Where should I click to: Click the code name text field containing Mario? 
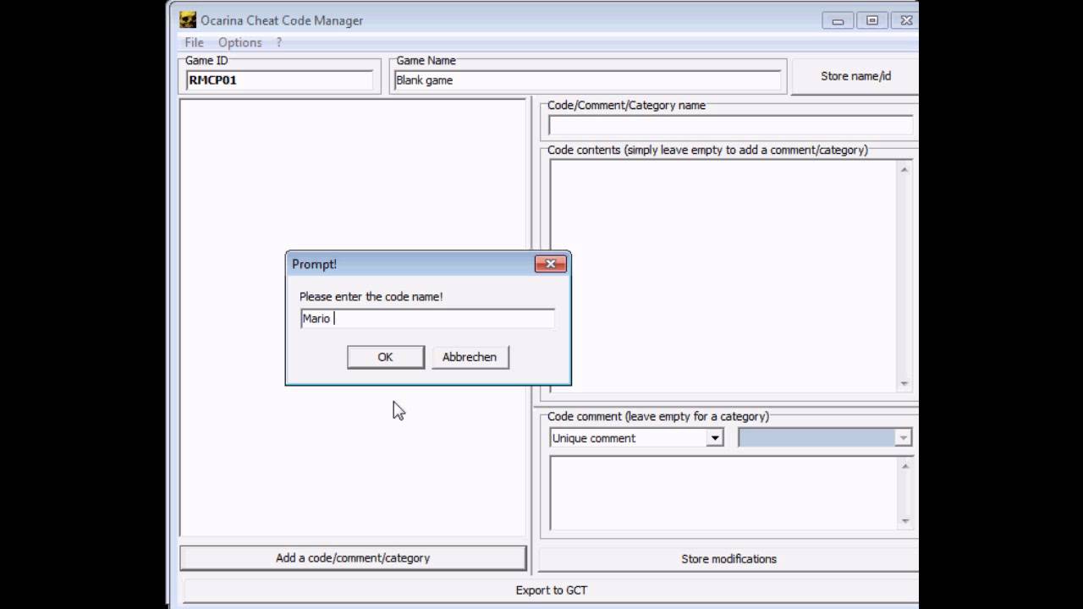(x=427, y=319)
